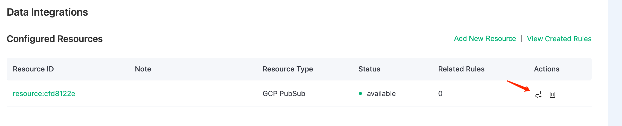
Task: Select the Resource Type column header
Action: pyautogui.click(x=288, y=69)
